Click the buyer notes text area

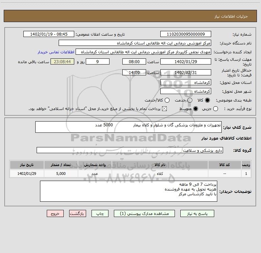(x=128, y=191)
